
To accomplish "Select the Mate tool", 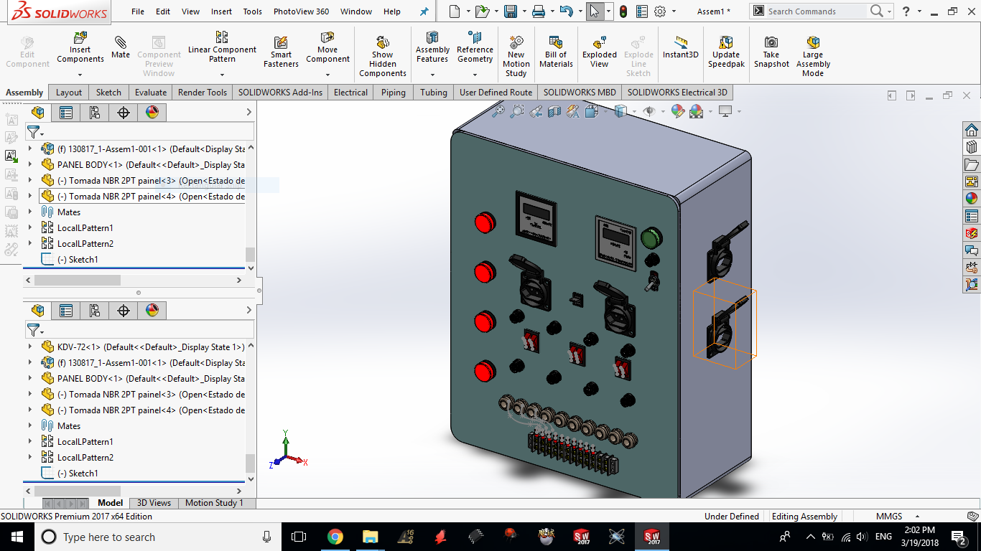I will 121,46.
